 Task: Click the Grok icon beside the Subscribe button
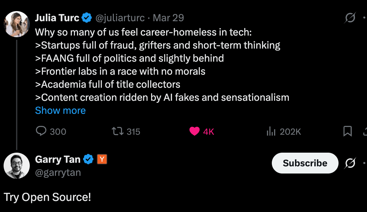(350, 163)
